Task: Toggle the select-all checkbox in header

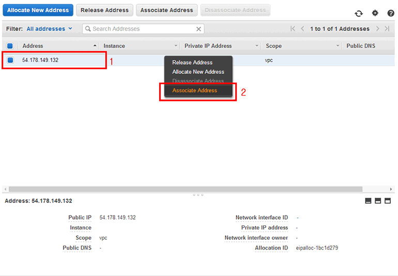Action: coord(10,46)
